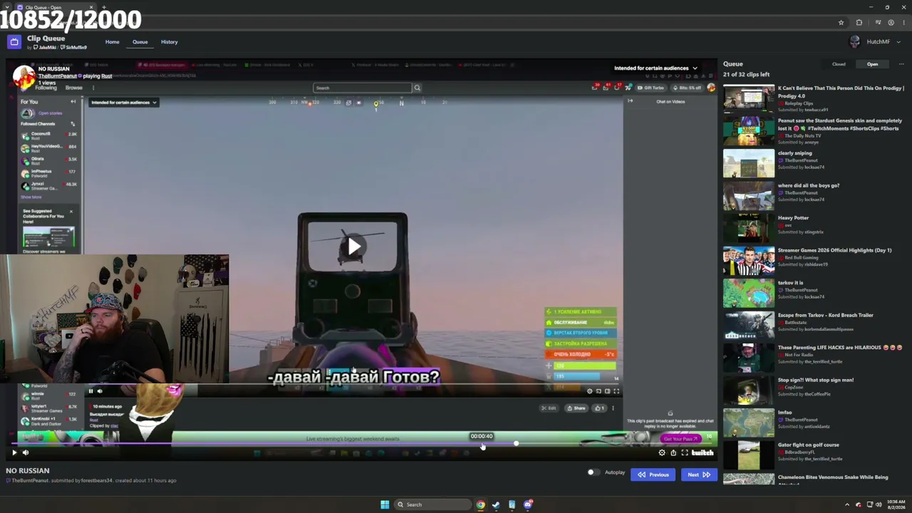Enter fullscreen on the clip player
This screenshot has width=912, height=513.
coord(685,452)
